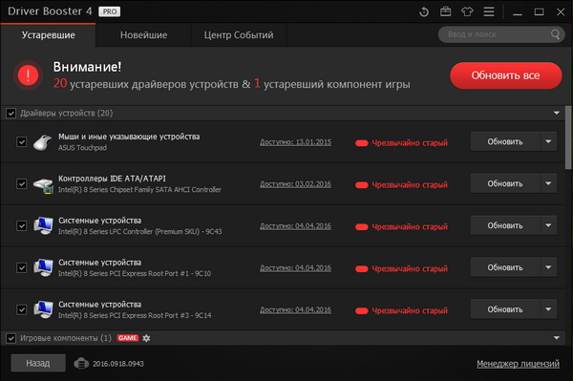Screen dimensions: 573x381
Task: Toggle the Игровые компоненты (1) checkbox
Action: (x=11, y=338)
